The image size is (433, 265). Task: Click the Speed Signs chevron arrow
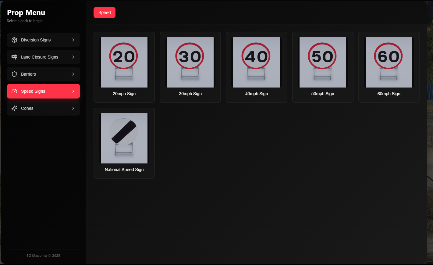click(73, 91)
